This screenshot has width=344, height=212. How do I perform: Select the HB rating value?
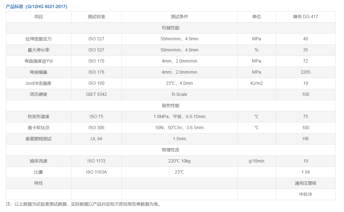pyautogui.click(x=306, y=139)
